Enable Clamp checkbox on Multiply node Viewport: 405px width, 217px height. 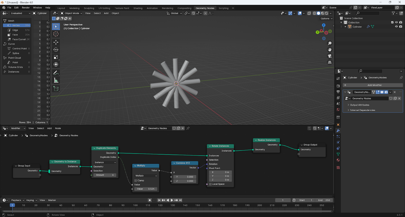[x=136, y=180]
